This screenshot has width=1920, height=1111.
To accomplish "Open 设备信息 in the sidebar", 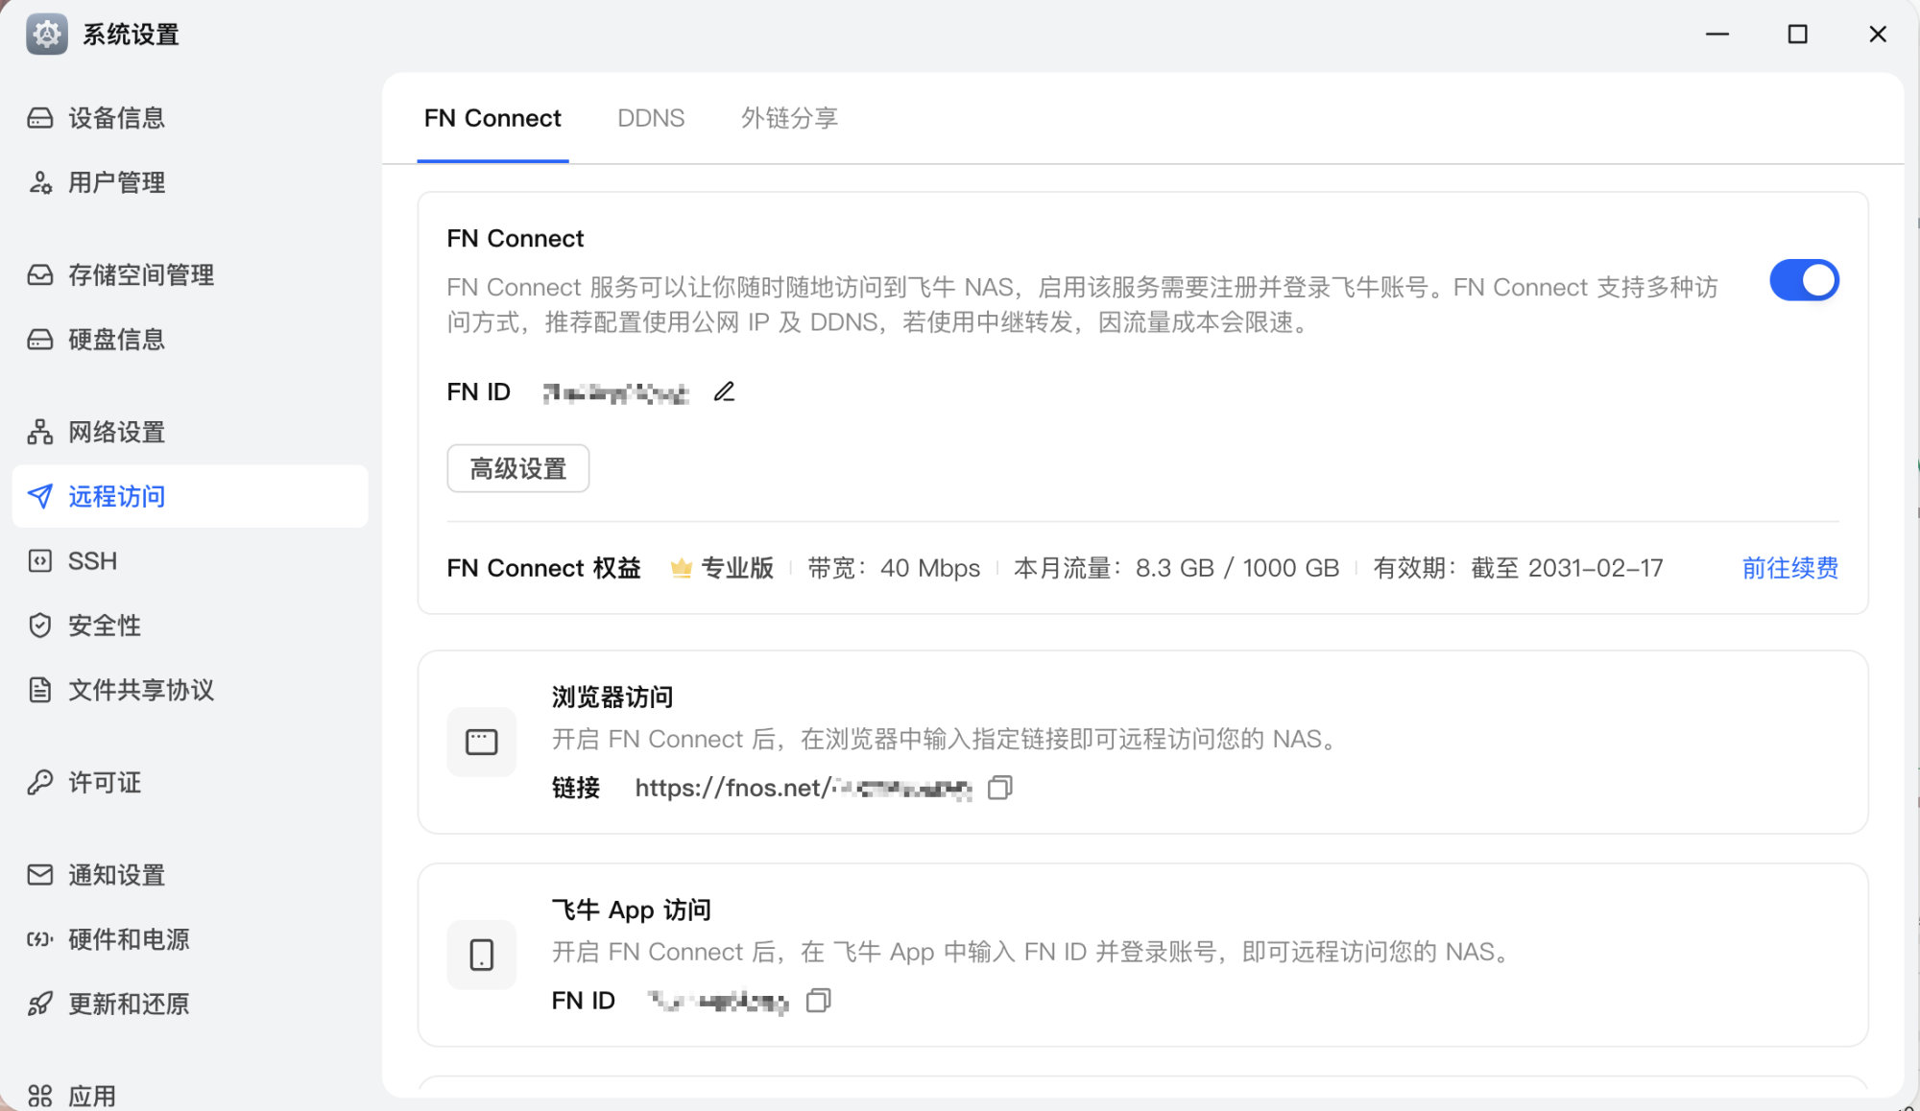I will click(x=116, y=118).
